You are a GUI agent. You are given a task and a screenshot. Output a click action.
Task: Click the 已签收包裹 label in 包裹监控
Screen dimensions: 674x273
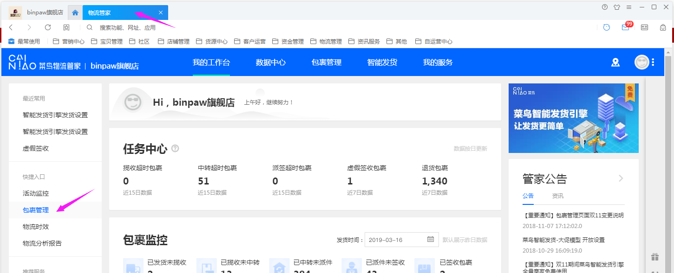pos(456,262)
